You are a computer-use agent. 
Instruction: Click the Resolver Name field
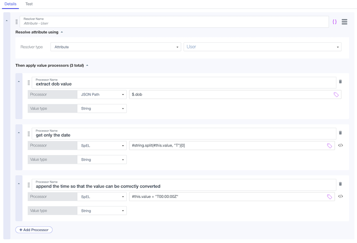coord(174,22)
